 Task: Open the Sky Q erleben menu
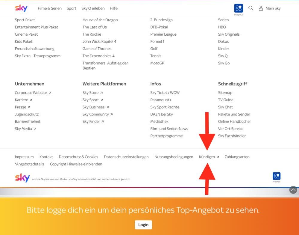93,8
